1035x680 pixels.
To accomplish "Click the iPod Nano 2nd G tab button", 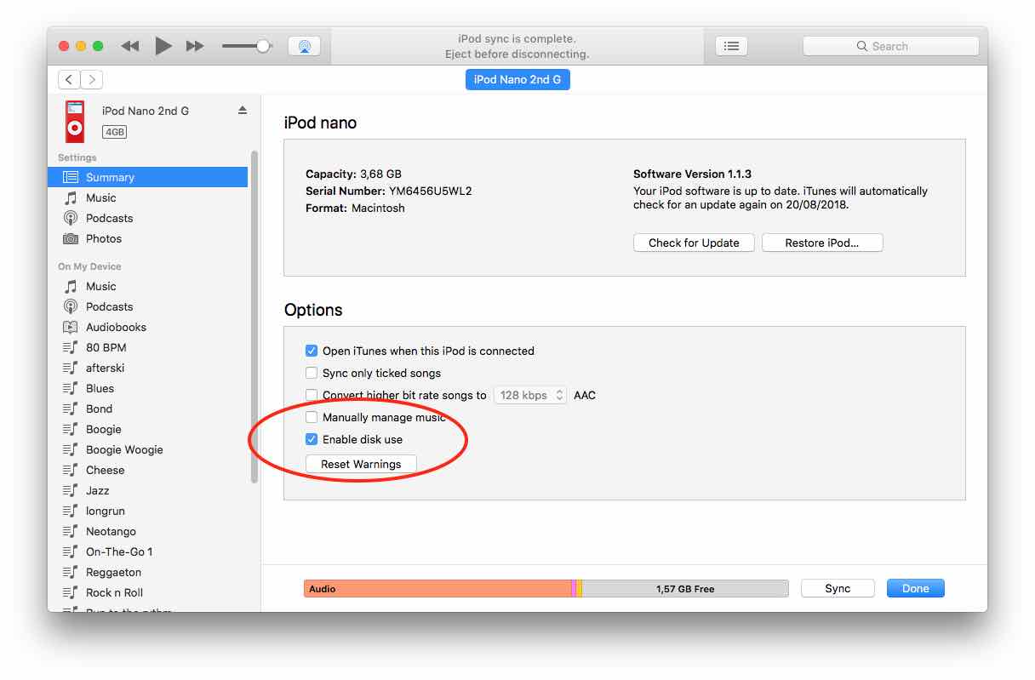I will (x=517, y=80).
